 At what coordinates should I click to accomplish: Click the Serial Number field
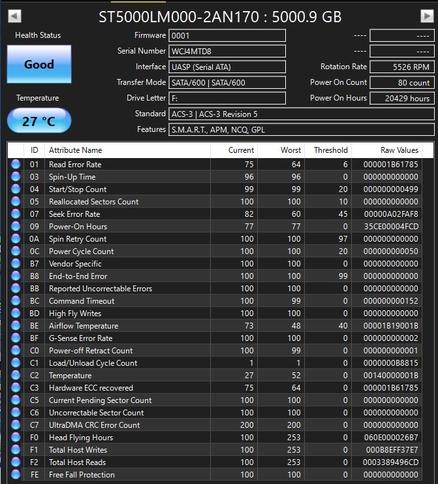point(227,51)
